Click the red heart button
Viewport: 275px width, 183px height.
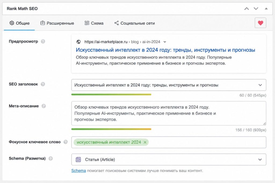tap(260, 23)
